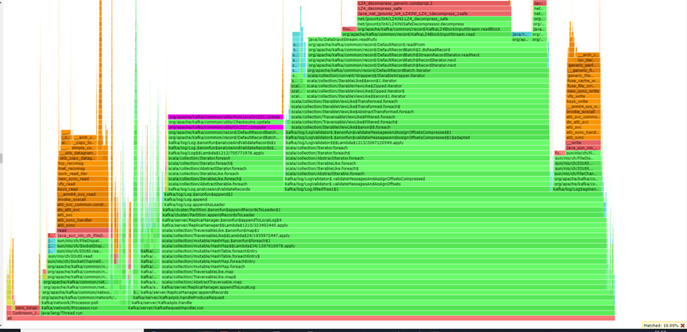Select the red 'read' frame
The image size is (687, 332).
(x=83, y=231)
